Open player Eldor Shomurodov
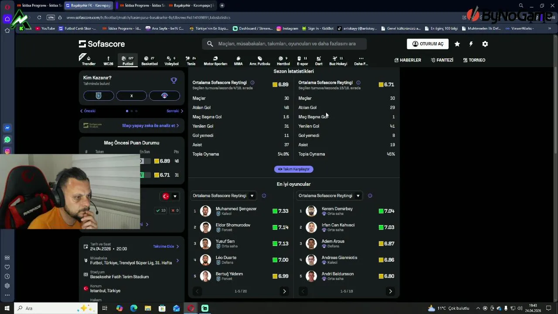The height and width of the screenshot is (314, 558). tap(241, 227)
